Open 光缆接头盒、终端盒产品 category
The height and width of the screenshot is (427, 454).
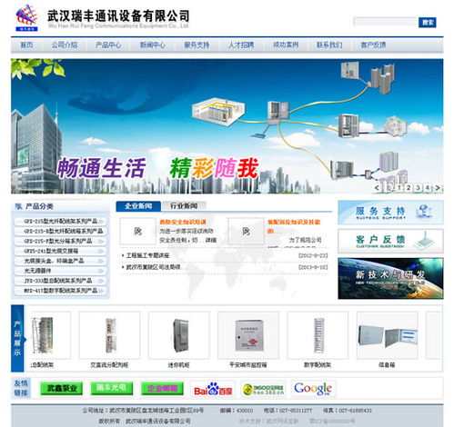(61, 261)
